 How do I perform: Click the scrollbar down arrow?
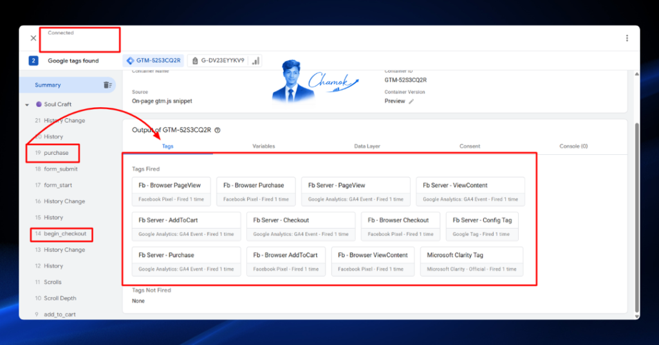click(636, 317)
